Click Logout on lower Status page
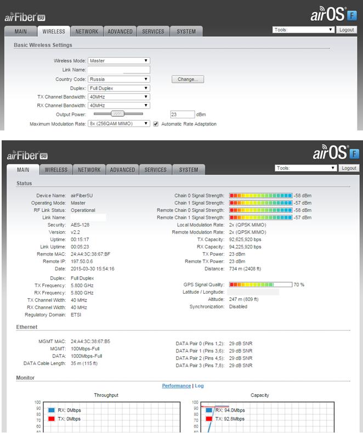This screenshot has width=363, height=433. (349, 168)
